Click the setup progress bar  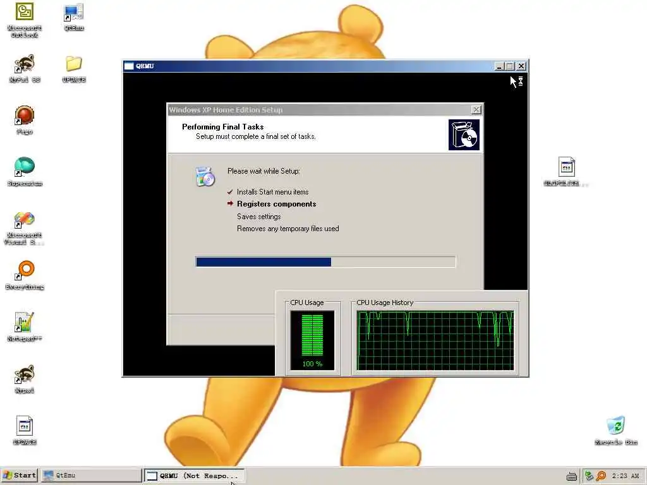pyautogui.click(x=325, y=262)
